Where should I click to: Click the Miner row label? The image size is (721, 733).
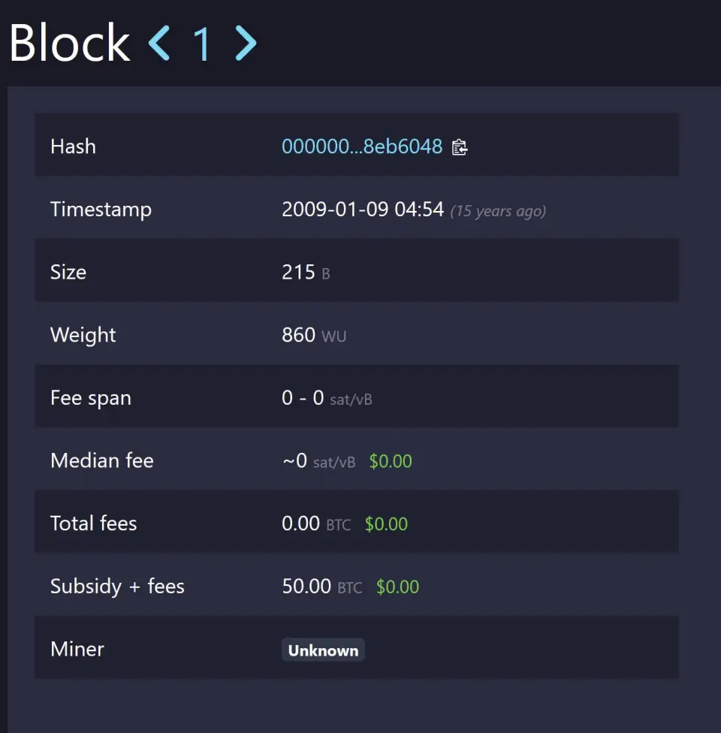[x=77, y=650]
